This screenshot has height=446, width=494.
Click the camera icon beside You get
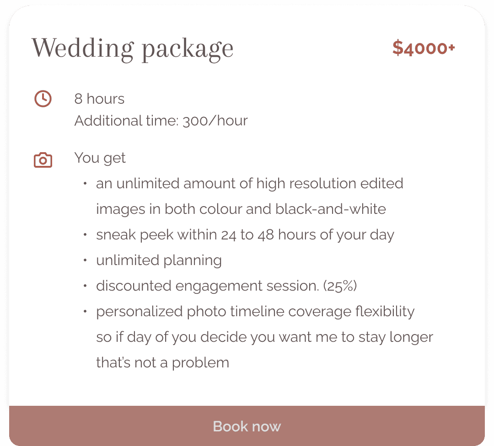[43, 160]
